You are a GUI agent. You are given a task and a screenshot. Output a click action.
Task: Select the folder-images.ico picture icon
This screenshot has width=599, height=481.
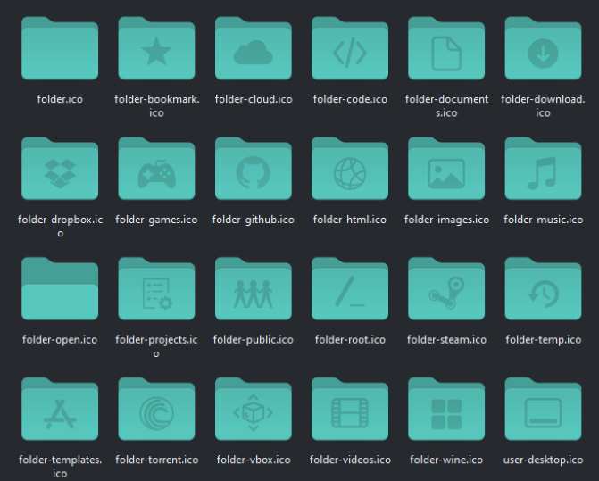(446, 173)
